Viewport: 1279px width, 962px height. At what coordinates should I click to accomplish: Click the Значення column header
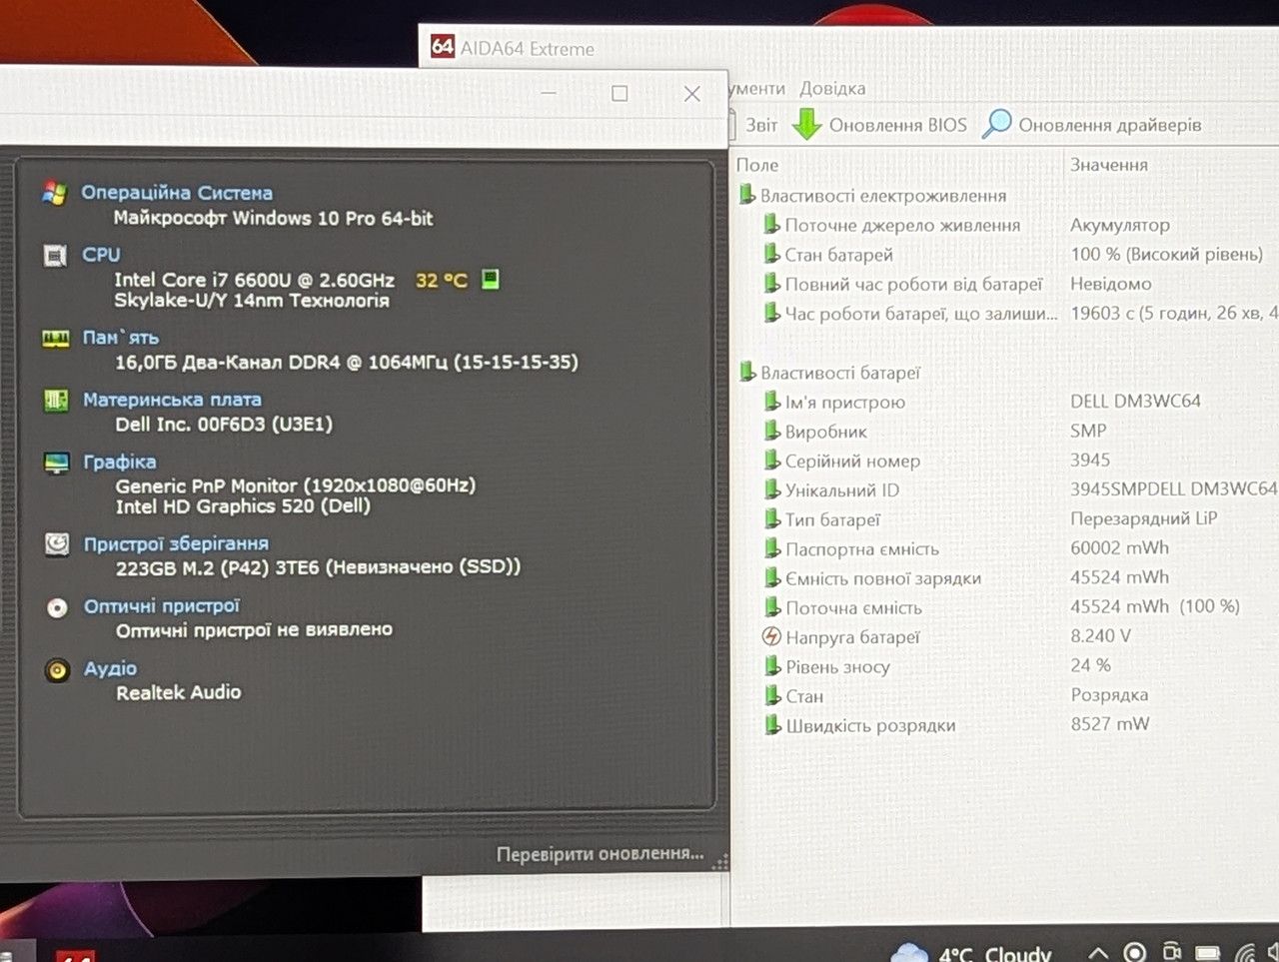pyautogui.click(x=1109, y=165)
